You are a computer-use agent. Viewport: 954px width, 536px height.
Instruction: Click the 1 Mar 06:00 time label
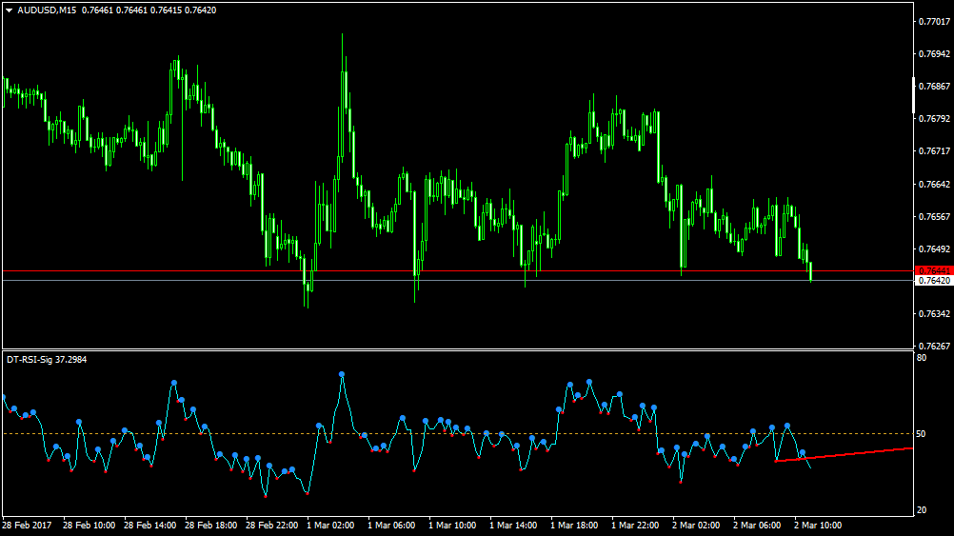[391, 525]
